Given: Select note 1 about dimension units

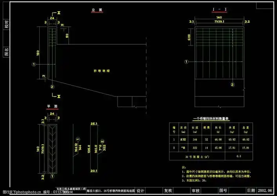Looking at the screenshot, I should [x=216, y=172].
